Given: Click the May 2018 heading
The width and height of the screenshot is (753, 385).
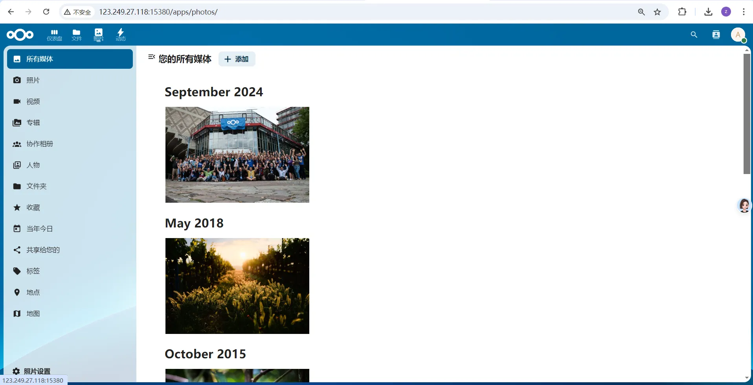Looking at the screenshot, I should (194, 223).
